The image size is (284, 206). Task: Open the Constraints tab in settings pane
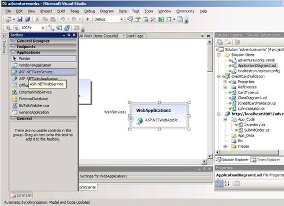pos(87,187)
